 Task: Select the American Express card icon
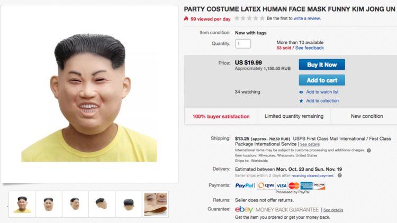coord(306,185)
